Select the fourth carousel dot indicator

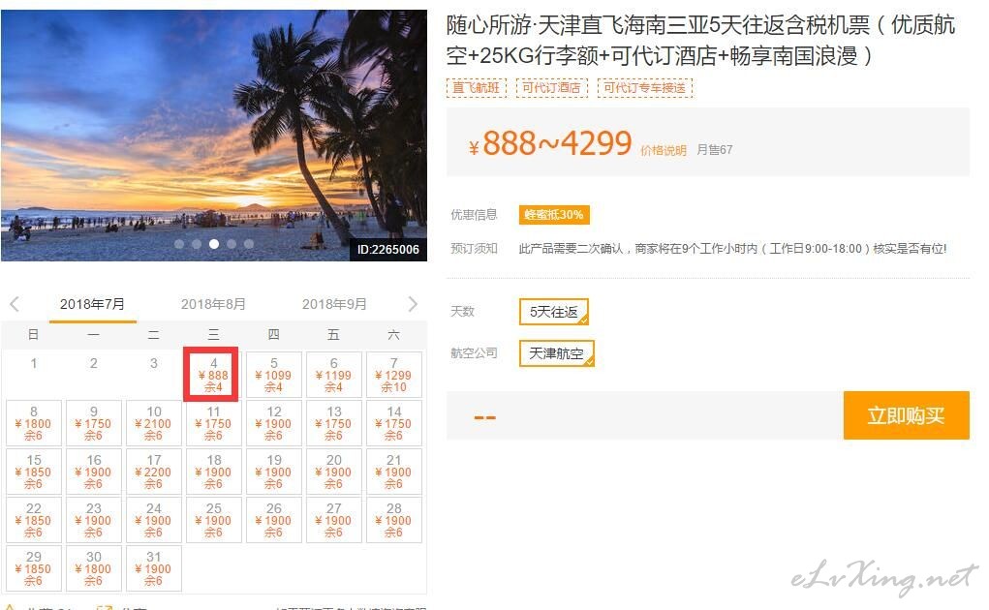click(x=232, y=244)
